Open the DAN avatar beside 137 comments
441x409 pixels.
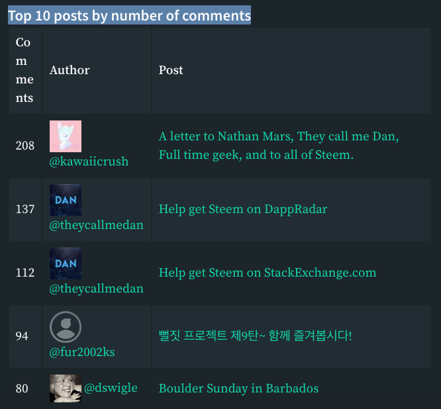(66, 200)
